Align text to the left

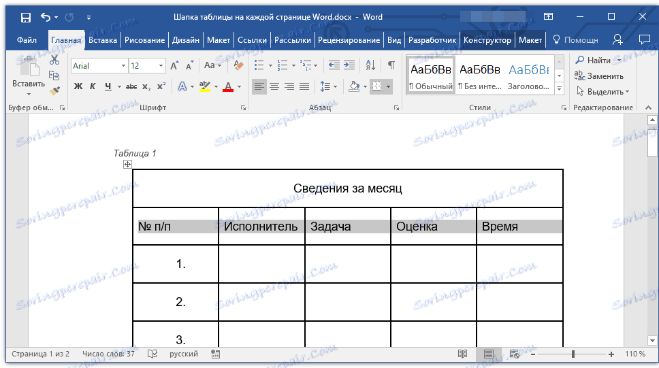259,86
